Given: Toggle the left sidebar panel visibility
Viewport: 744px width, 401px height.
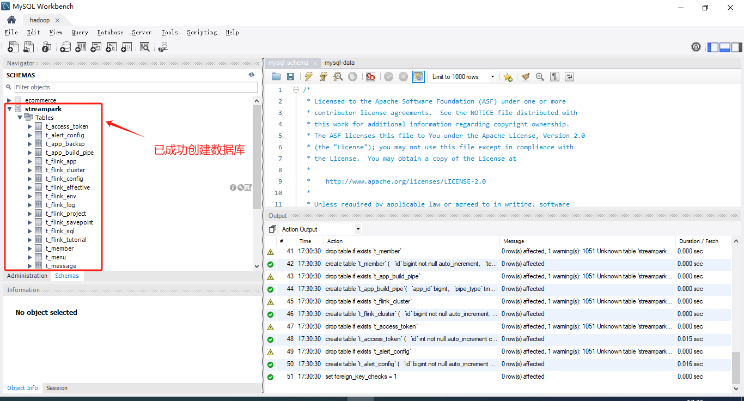Looking at the screenshot, I should pyautogui.click(x=713, y=47).
